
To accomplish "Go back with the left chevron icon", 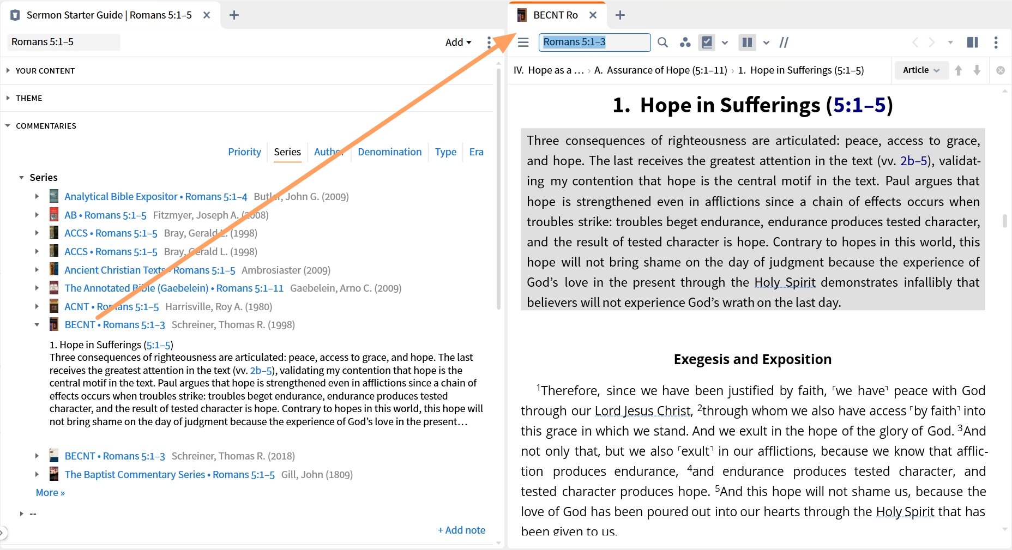I will coord(915,43).
